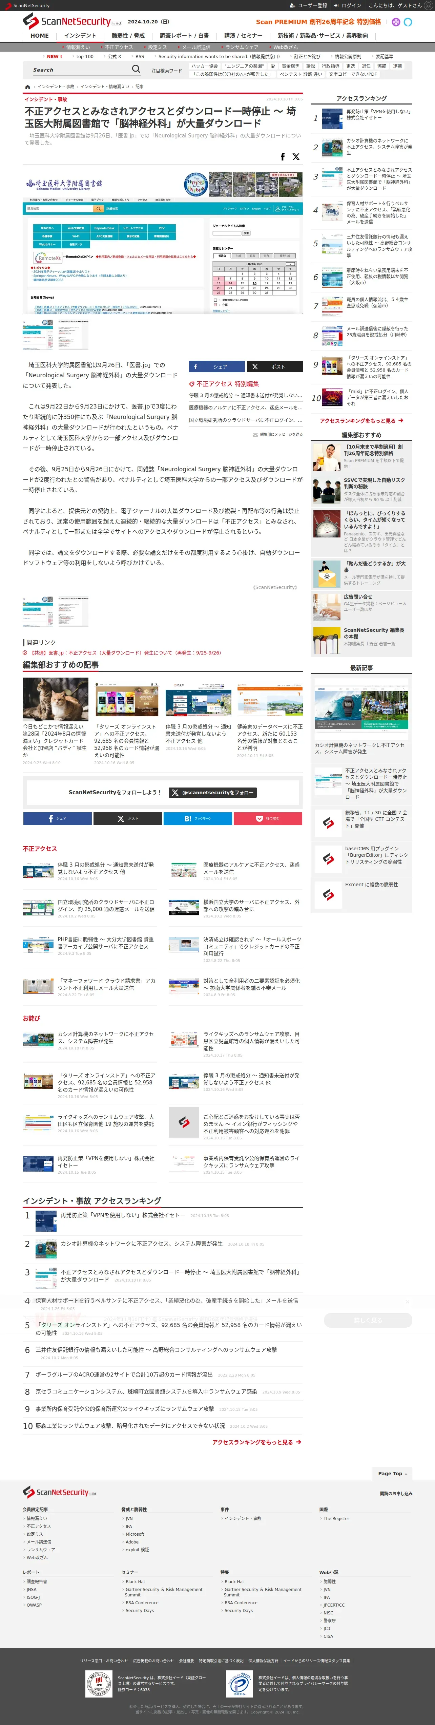Click the ハッカー協会 keyword tag
The image size is (435, 1725).
[205, 66]
